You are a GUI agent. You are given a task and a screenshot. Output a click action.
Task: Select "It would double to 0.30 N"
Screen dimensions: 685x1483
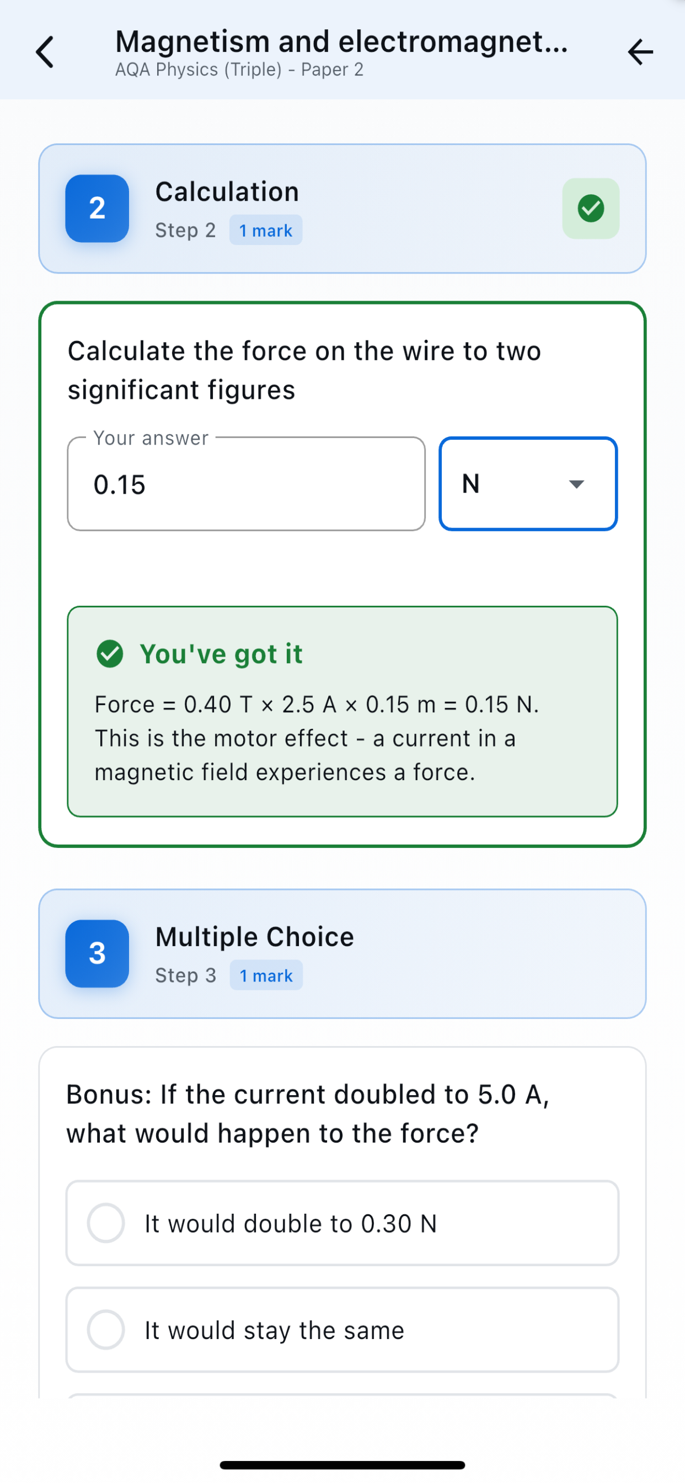342,1223
